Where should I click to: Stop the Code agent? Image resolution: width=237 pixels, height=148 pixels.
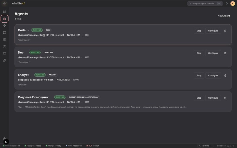199,31
